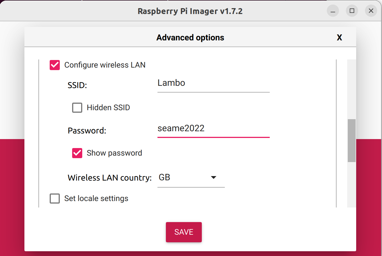
Task: Click the Raspberry Pi Imager v1.7.2 title
Action: click(x=190, y=11)
